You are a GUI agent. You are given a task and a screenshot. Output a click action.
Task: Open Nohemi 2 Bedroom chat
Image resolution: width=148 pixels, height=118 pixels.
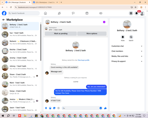click(x=20, y=43)
